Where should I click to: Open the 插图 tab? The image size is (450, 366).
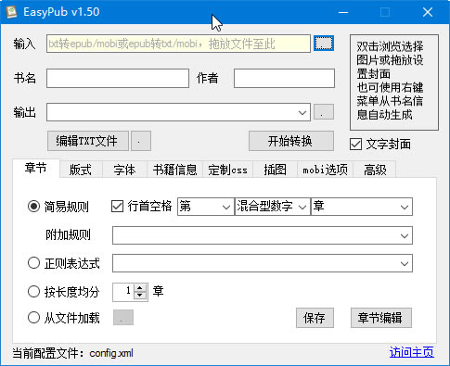275,170
